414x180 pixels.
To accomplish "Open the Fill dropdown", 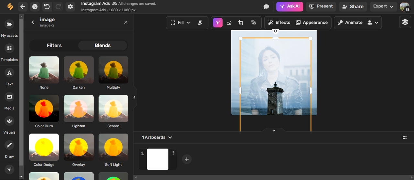I will (180, 23).
